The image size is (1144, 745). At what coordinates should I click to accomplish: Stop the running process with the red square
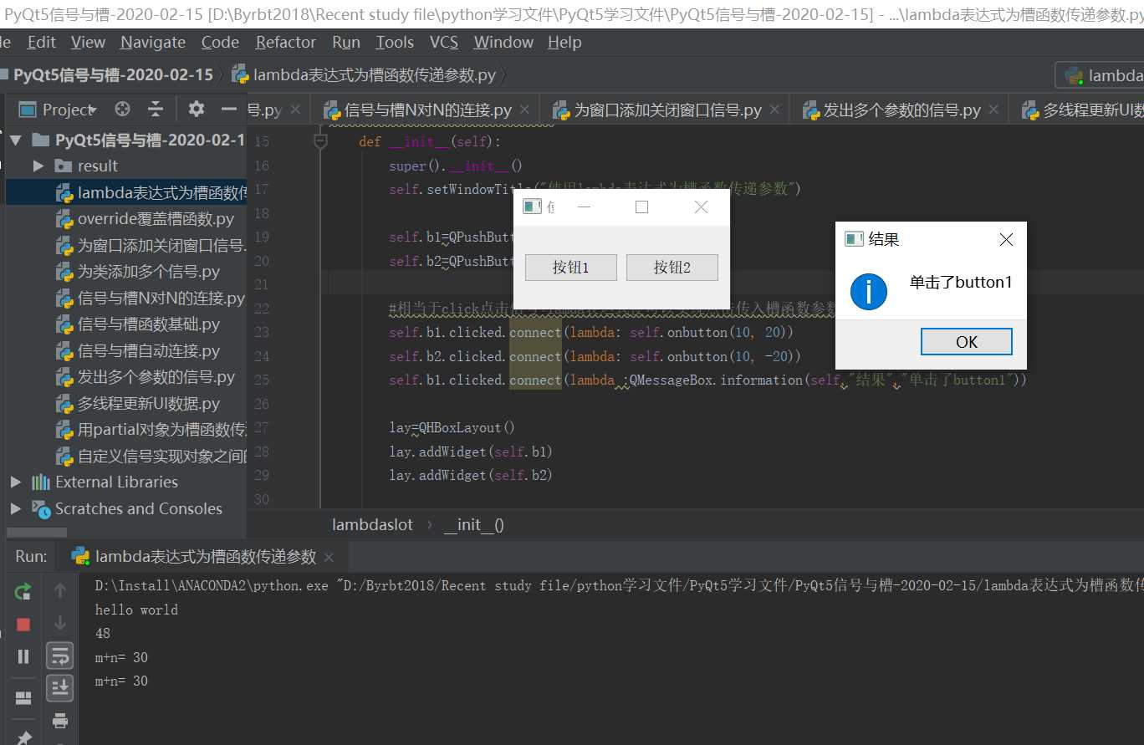coord(23,625)
